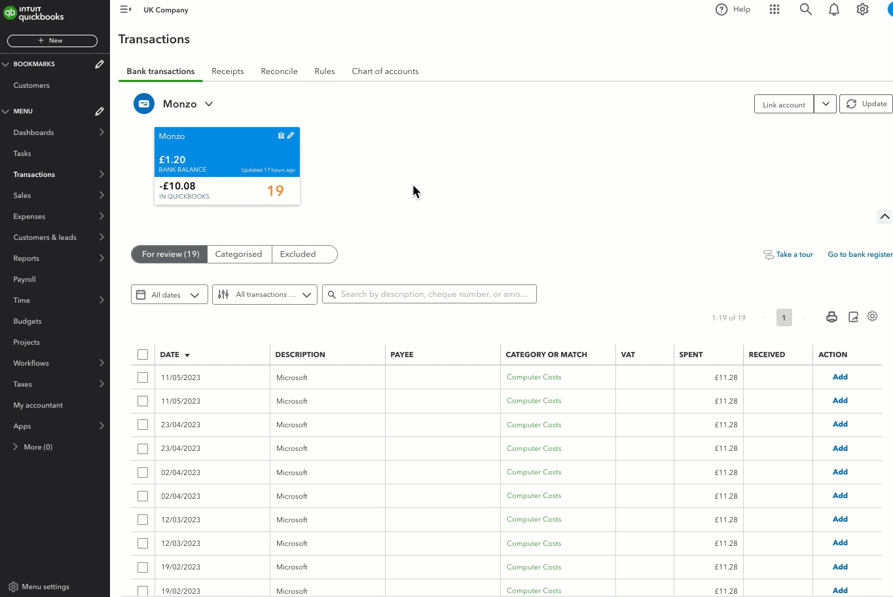Collapse the bank cards panel chevron
Screen dimensions: 893x597
884,217
